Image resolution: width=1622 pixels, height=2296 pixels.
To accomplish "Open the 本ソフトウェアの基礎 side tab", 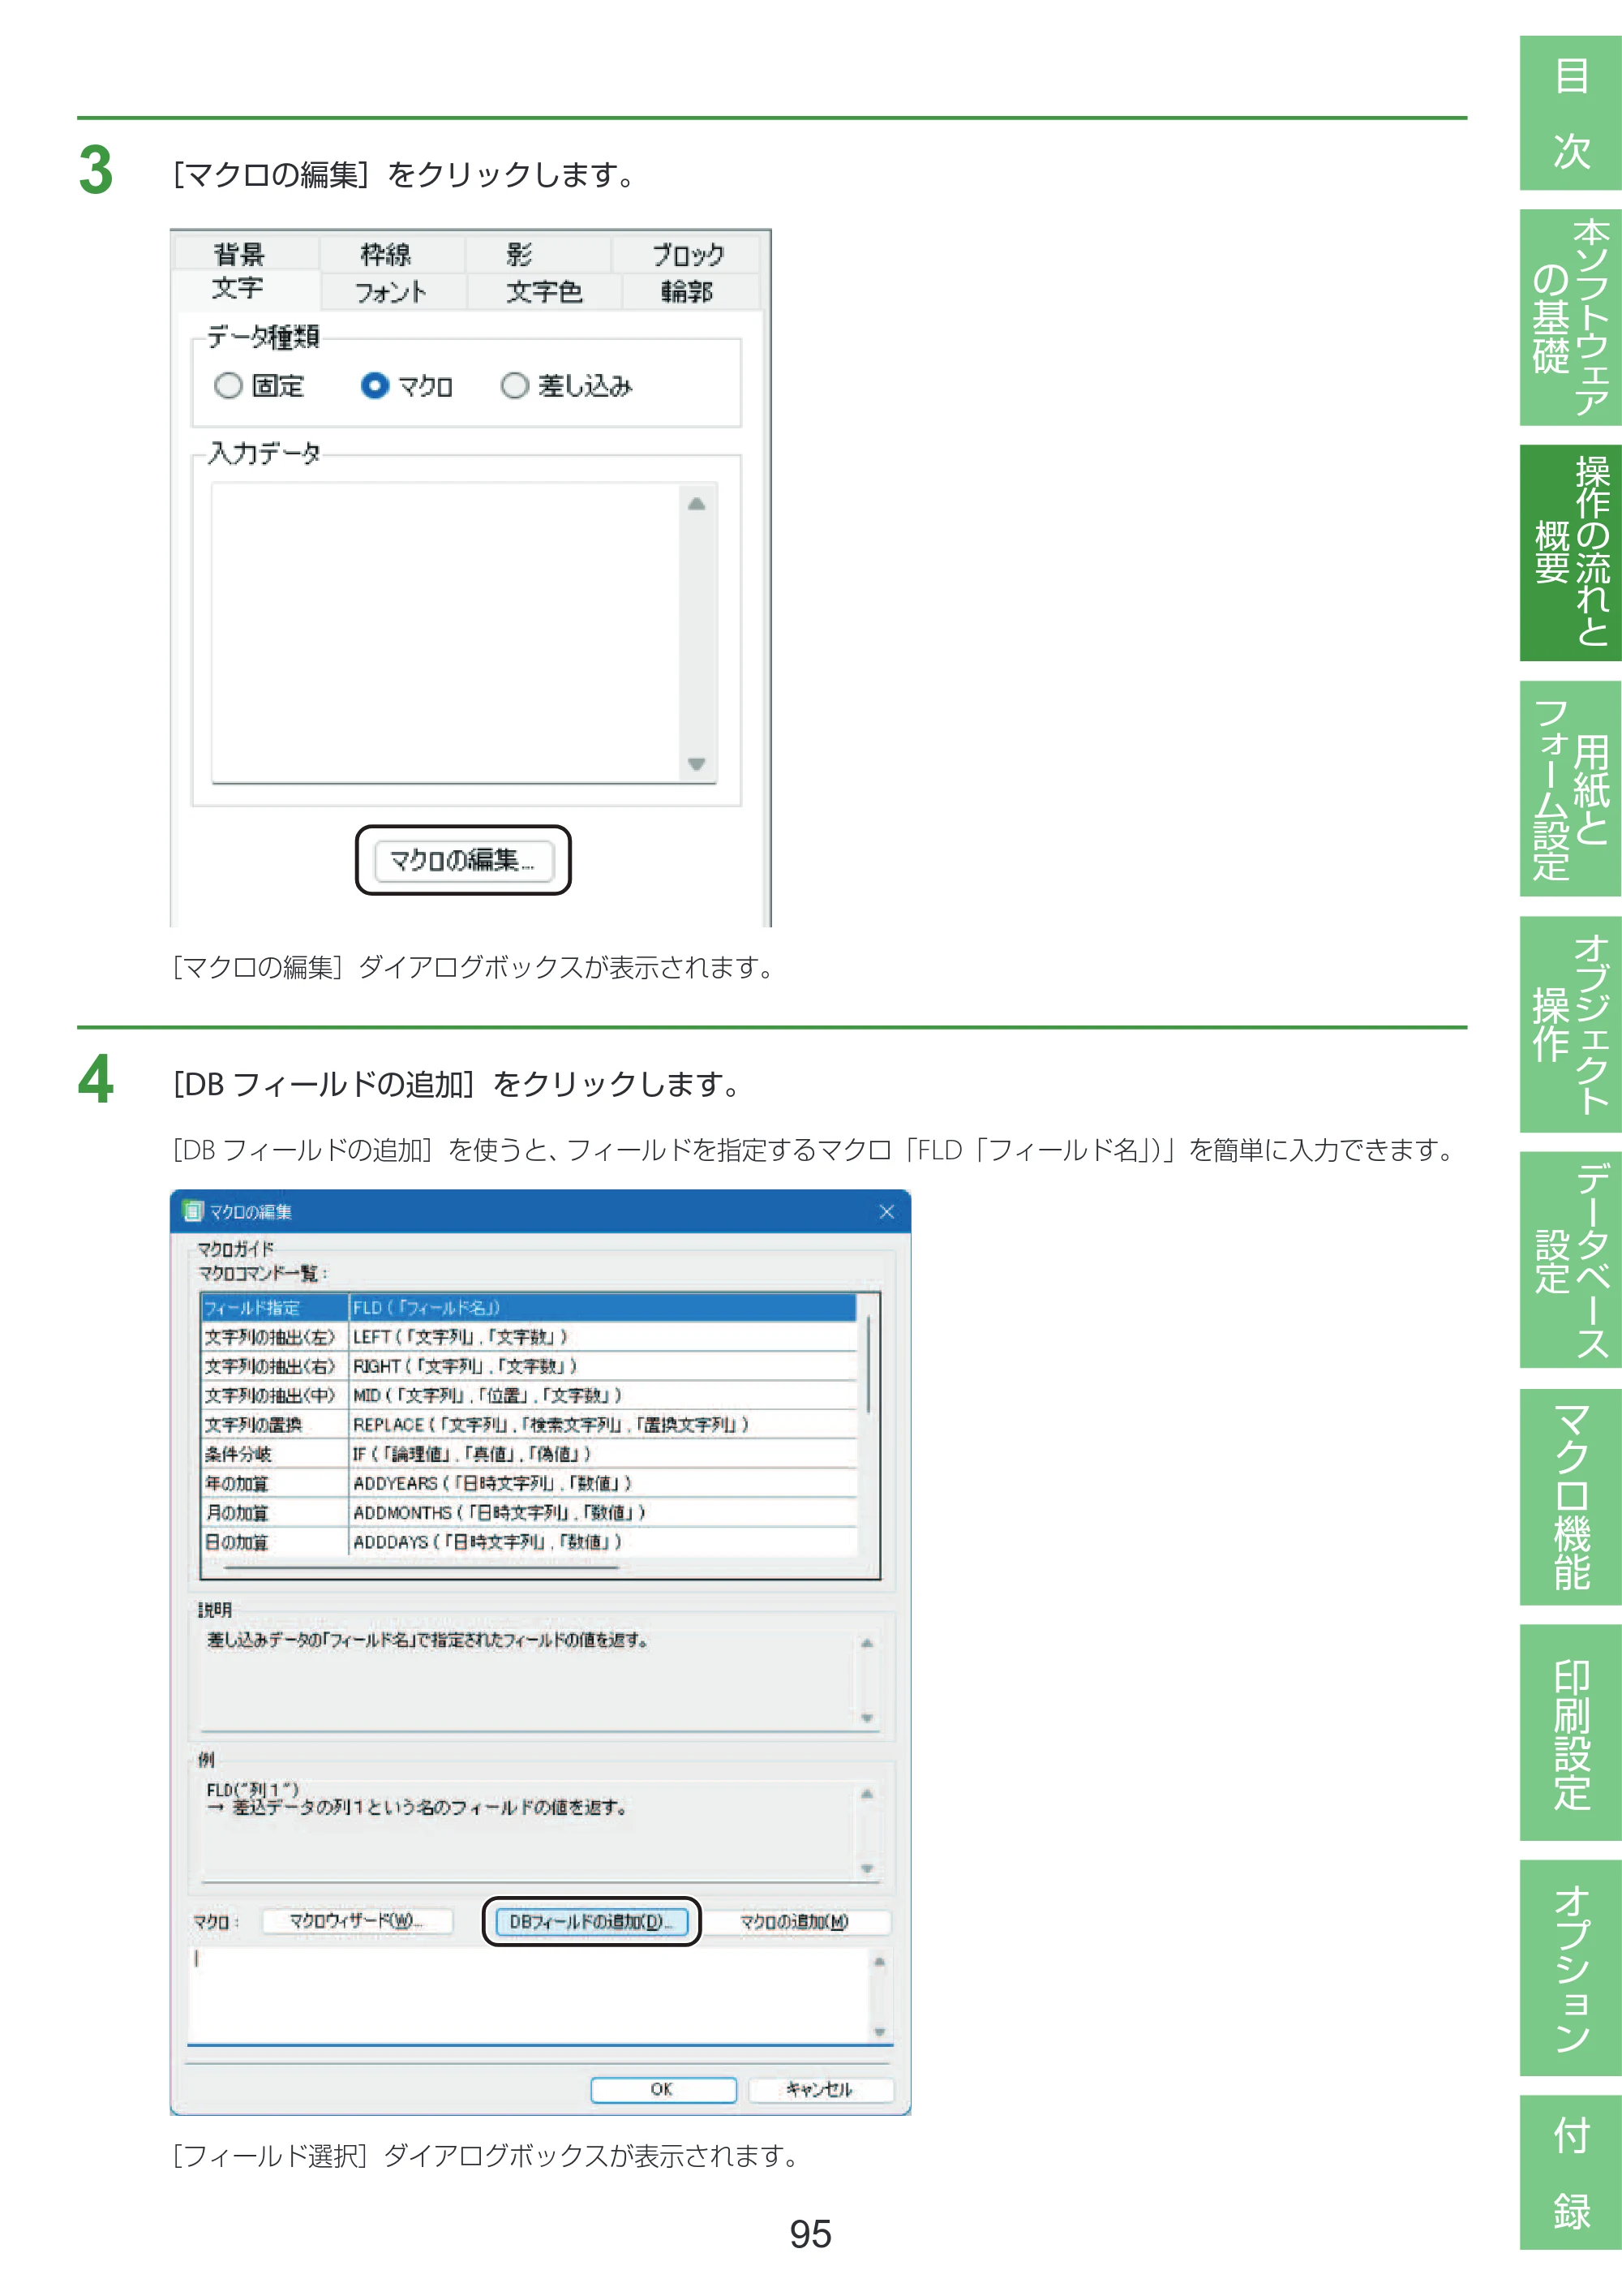I will (x=1570, y=317).
